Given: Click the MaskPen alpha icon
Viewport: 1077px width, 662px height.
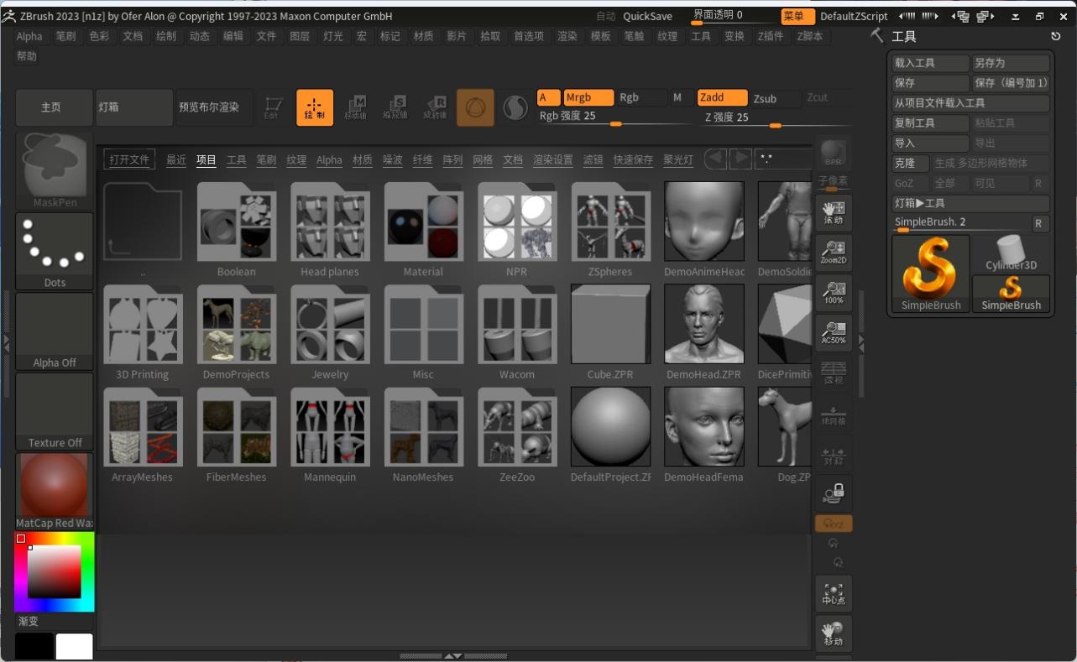Looking at the screenshot, I should pyautogui.click(x=54, y=165).
